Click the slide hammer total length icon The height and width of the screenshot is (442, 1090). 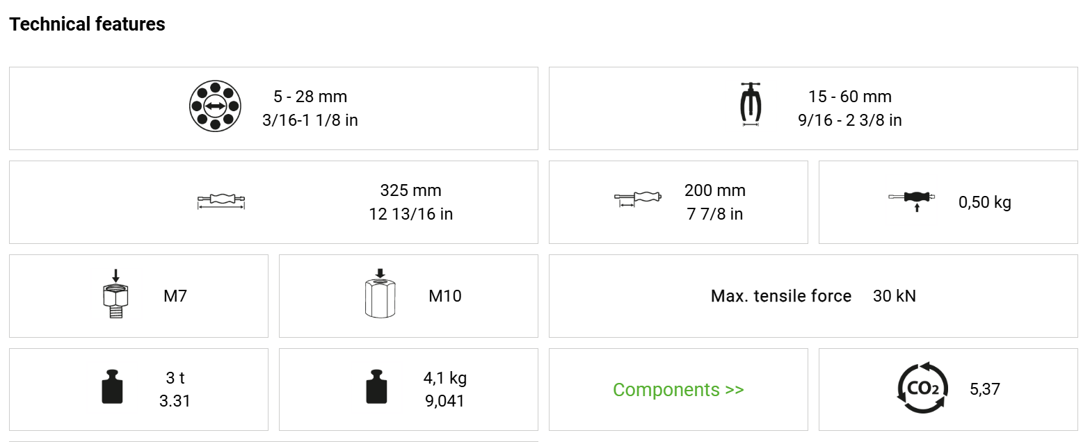pos(221,202)
